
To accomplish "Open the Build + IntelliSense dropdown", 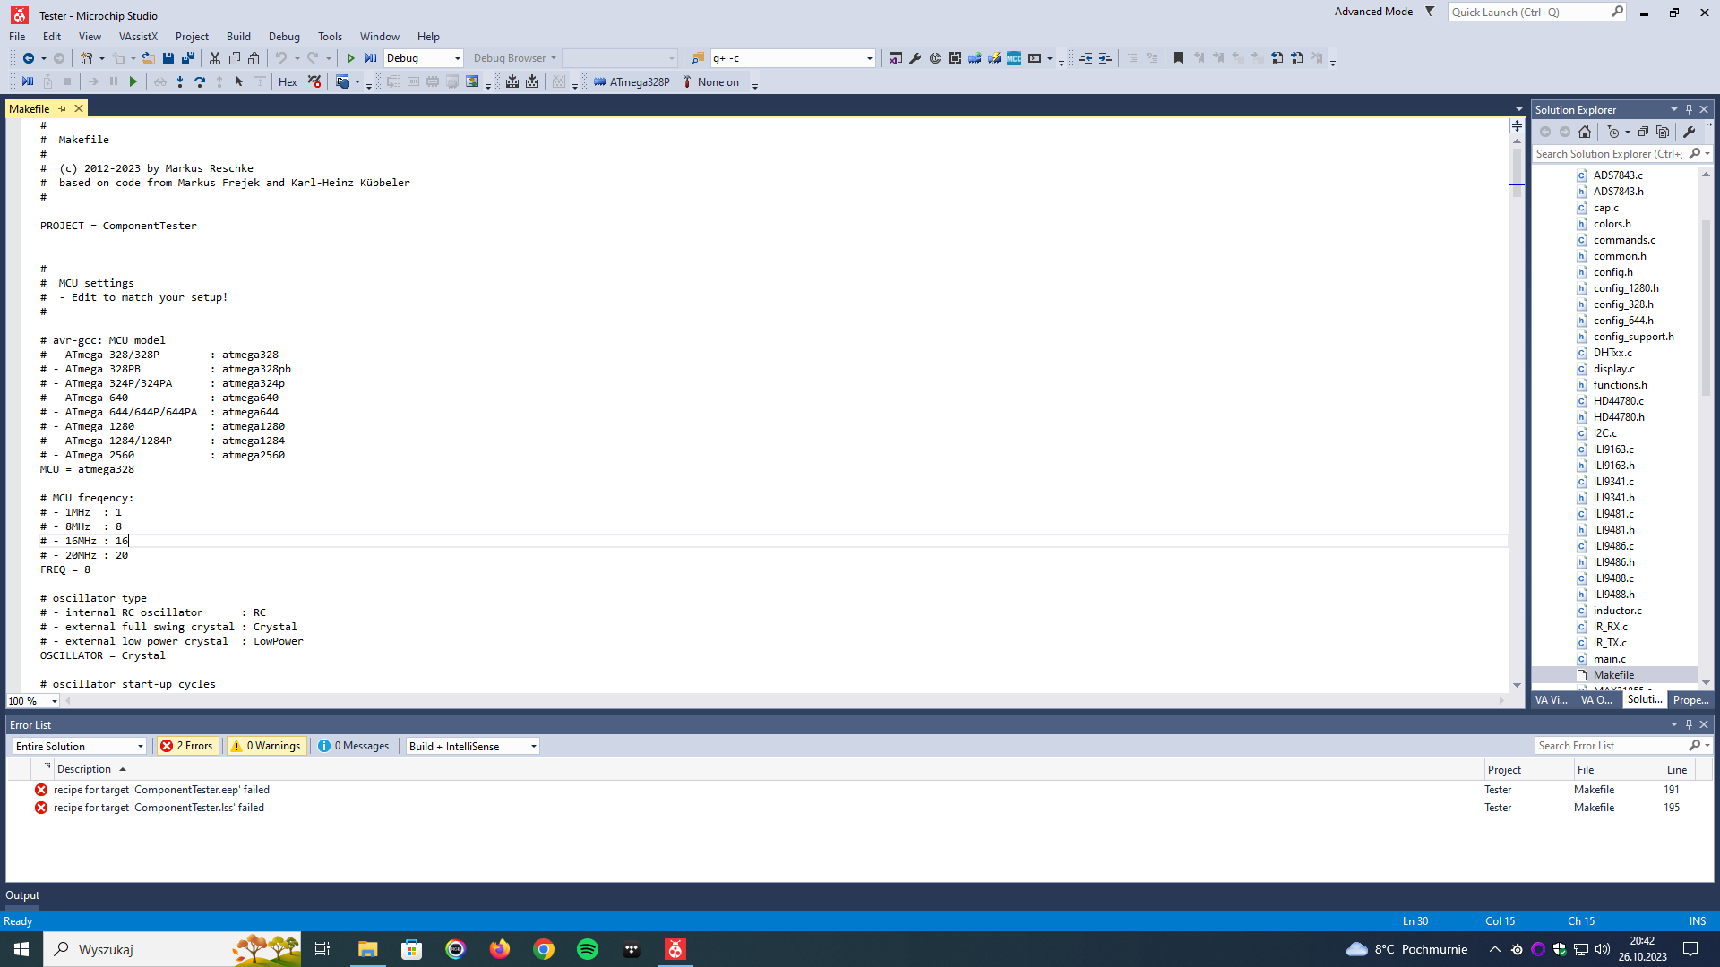I will click(472, 746).
